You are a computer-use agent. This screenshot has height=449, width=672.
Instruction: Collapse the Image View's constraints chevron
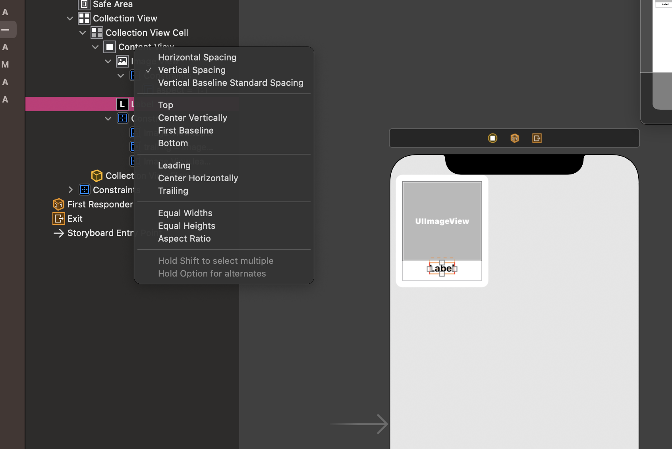(121, 75)
